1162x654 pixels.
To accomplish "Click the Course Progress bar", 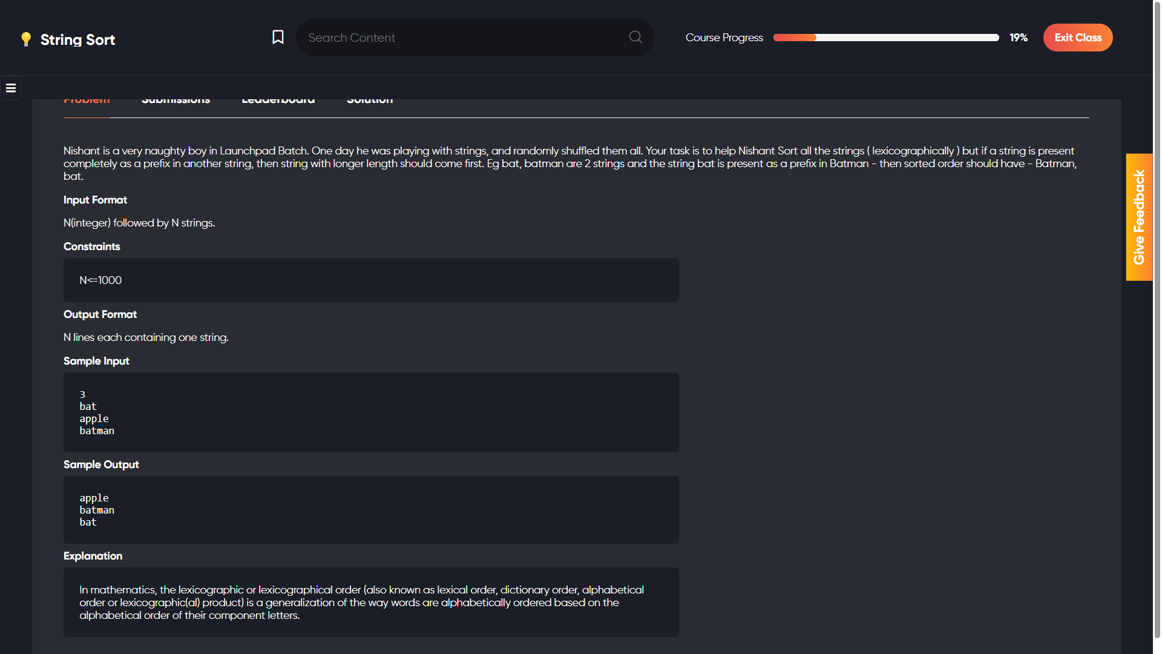I will click(x=885, y=38).
